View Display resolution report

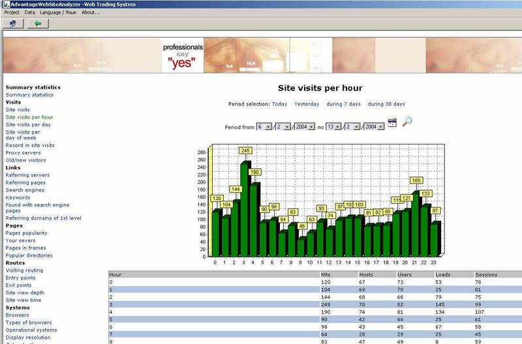point(28,337)
